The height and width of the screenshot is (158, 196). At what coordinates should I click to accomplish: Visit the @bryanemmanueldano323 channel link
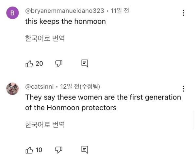pos(65,11)
